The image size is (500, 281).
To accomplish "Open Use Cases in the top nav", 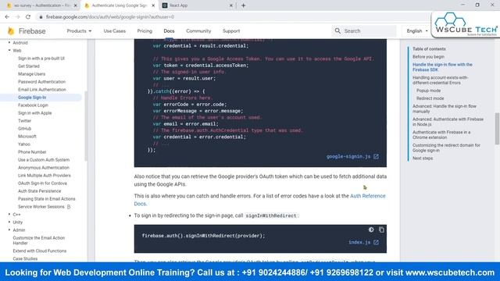I will pos(115,31).
